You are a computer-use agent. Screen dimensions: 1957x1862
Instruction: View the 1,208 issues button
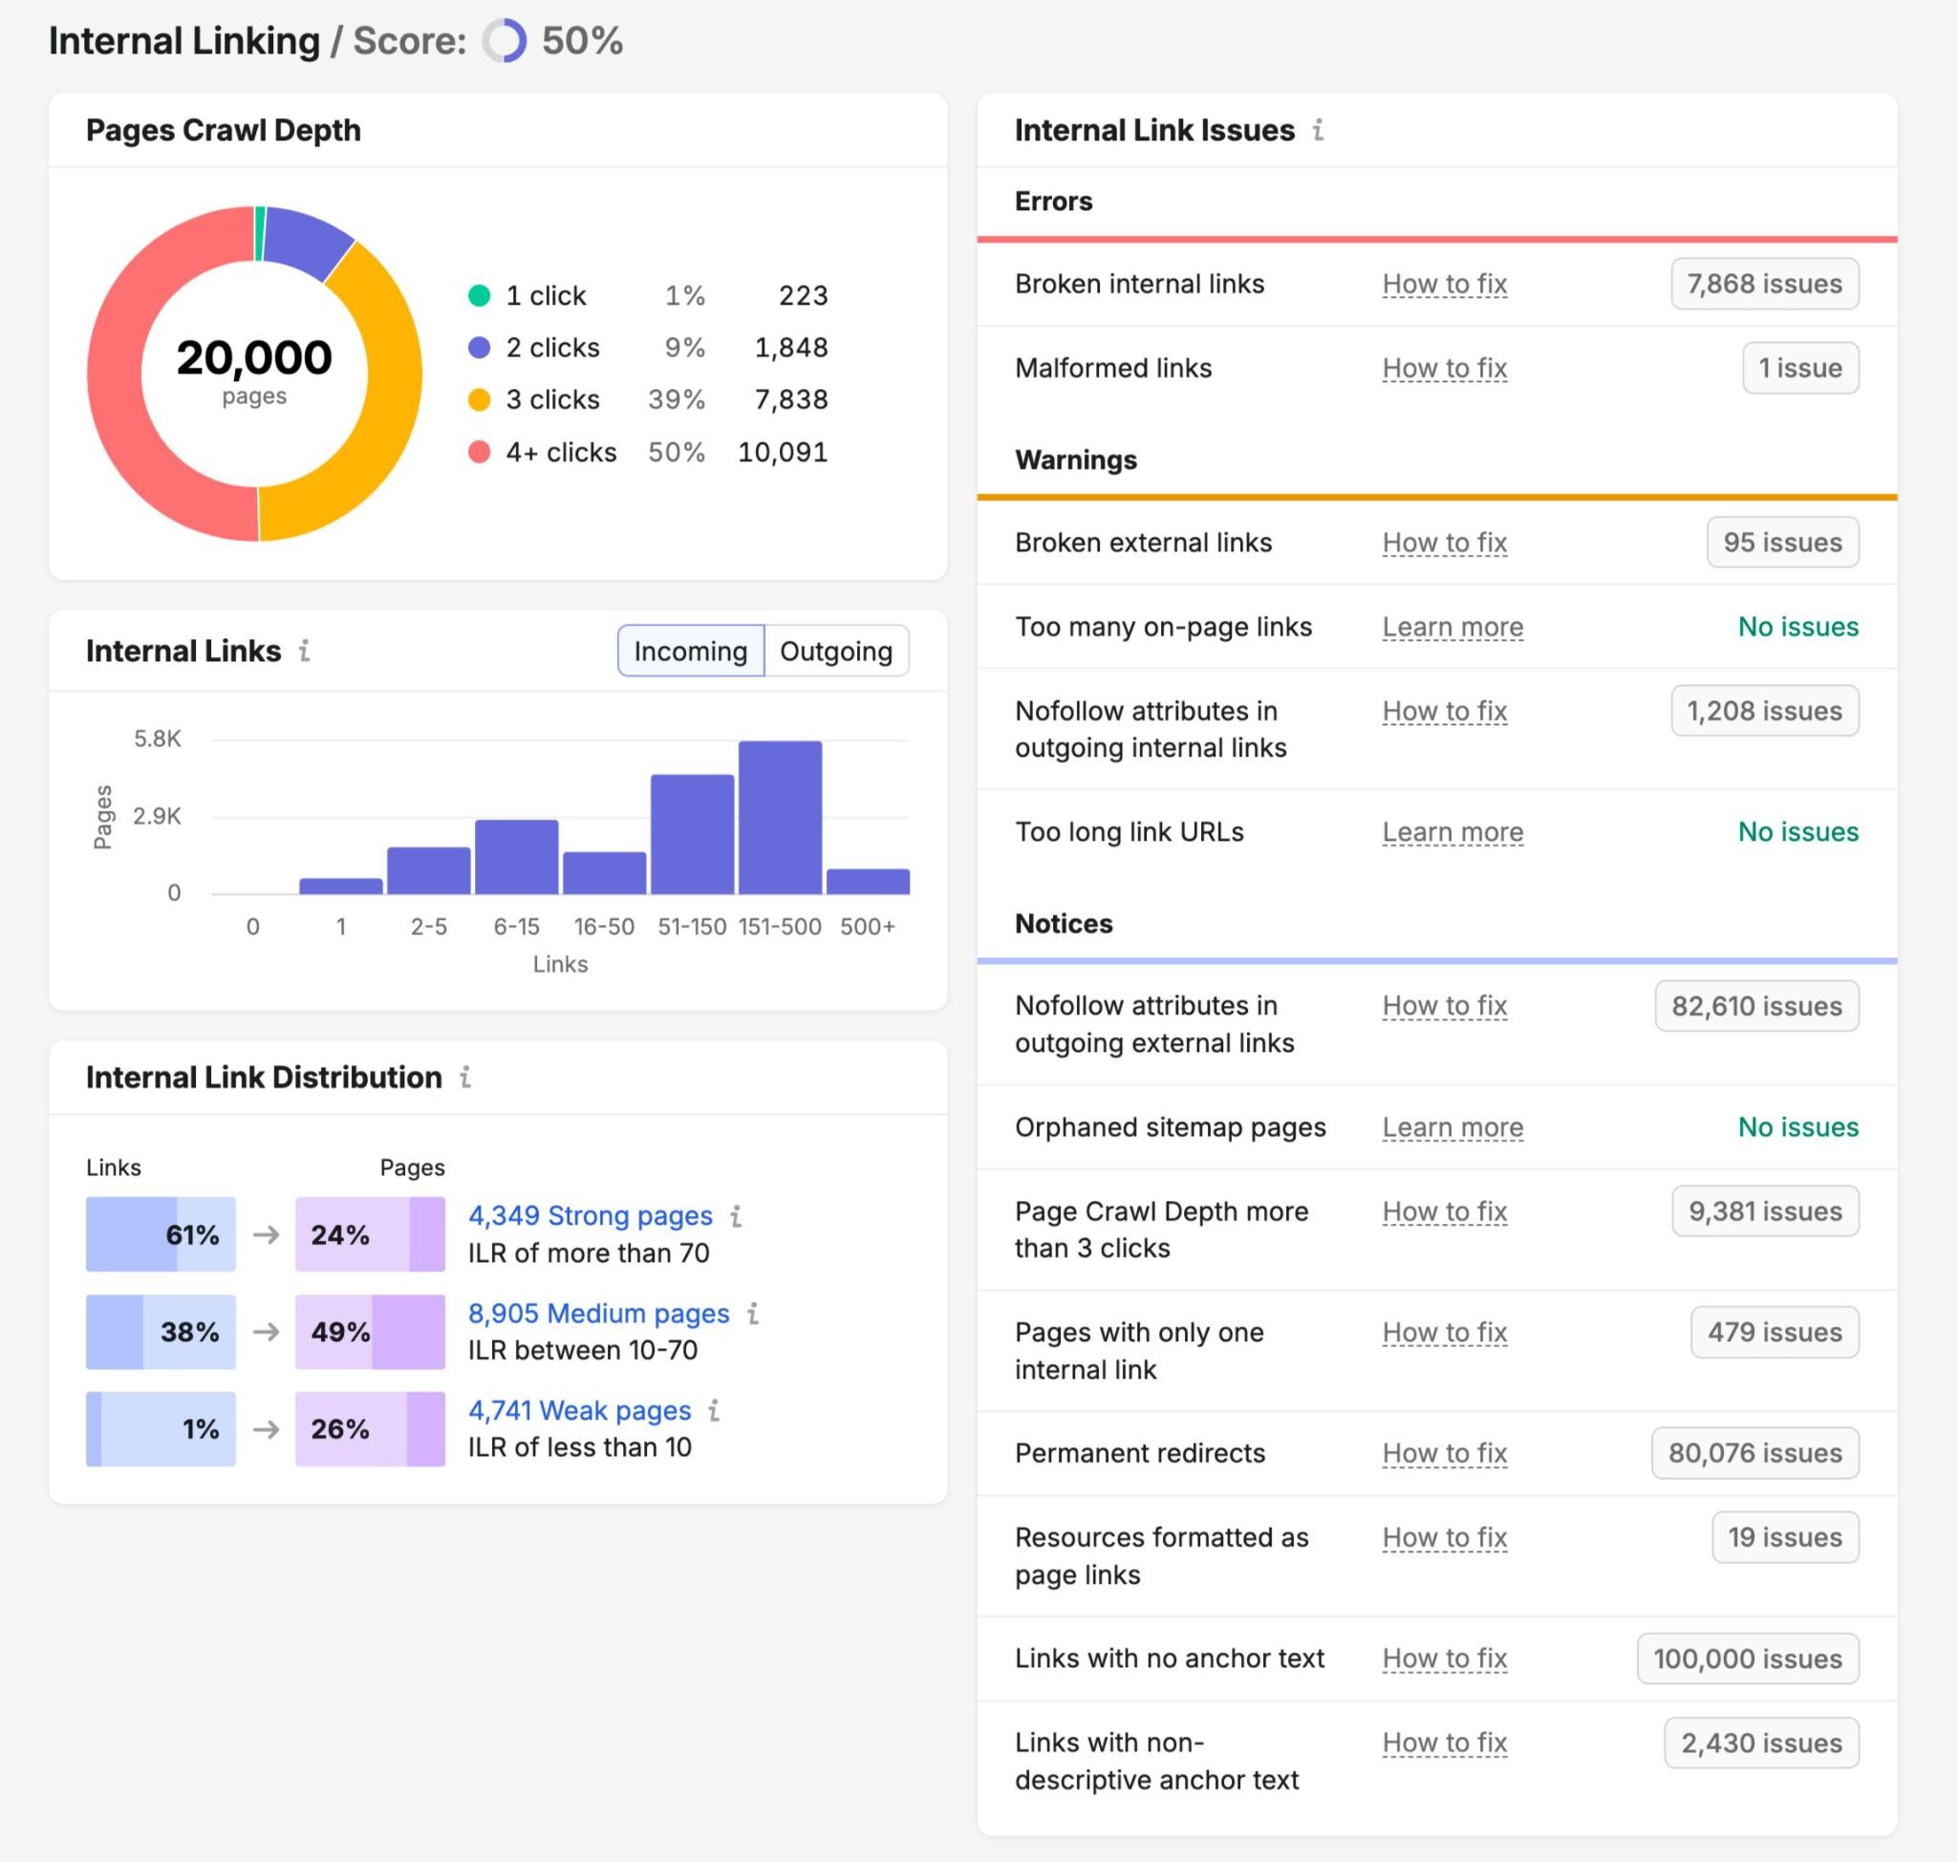[1764, 711]
